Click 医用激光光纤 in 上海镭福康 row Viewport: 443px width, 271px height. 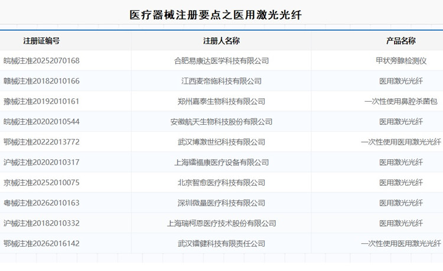[401, 162]
